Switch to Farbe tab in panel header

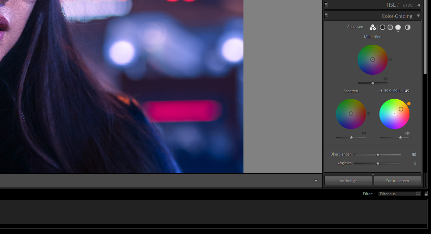406,5
